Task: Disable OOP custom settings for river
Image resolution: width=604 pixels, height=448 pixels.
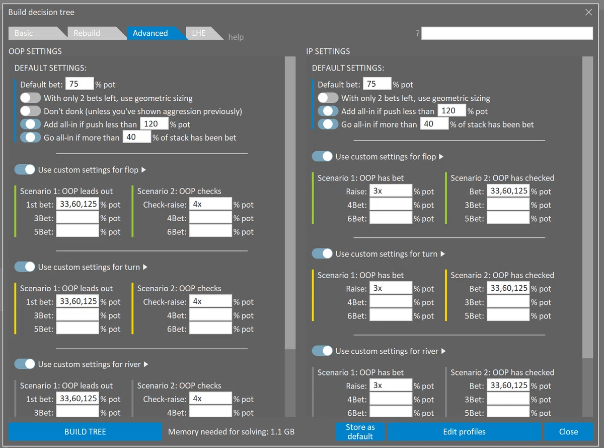Action: [25, 364]
